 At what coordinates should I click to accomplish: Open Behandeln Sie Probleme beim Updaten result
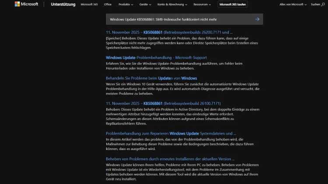(151, 78)
